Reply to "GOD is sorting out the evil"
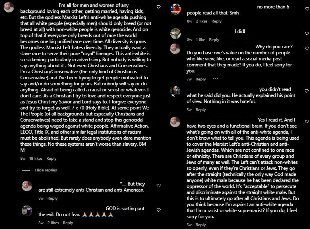 [68, 223]
